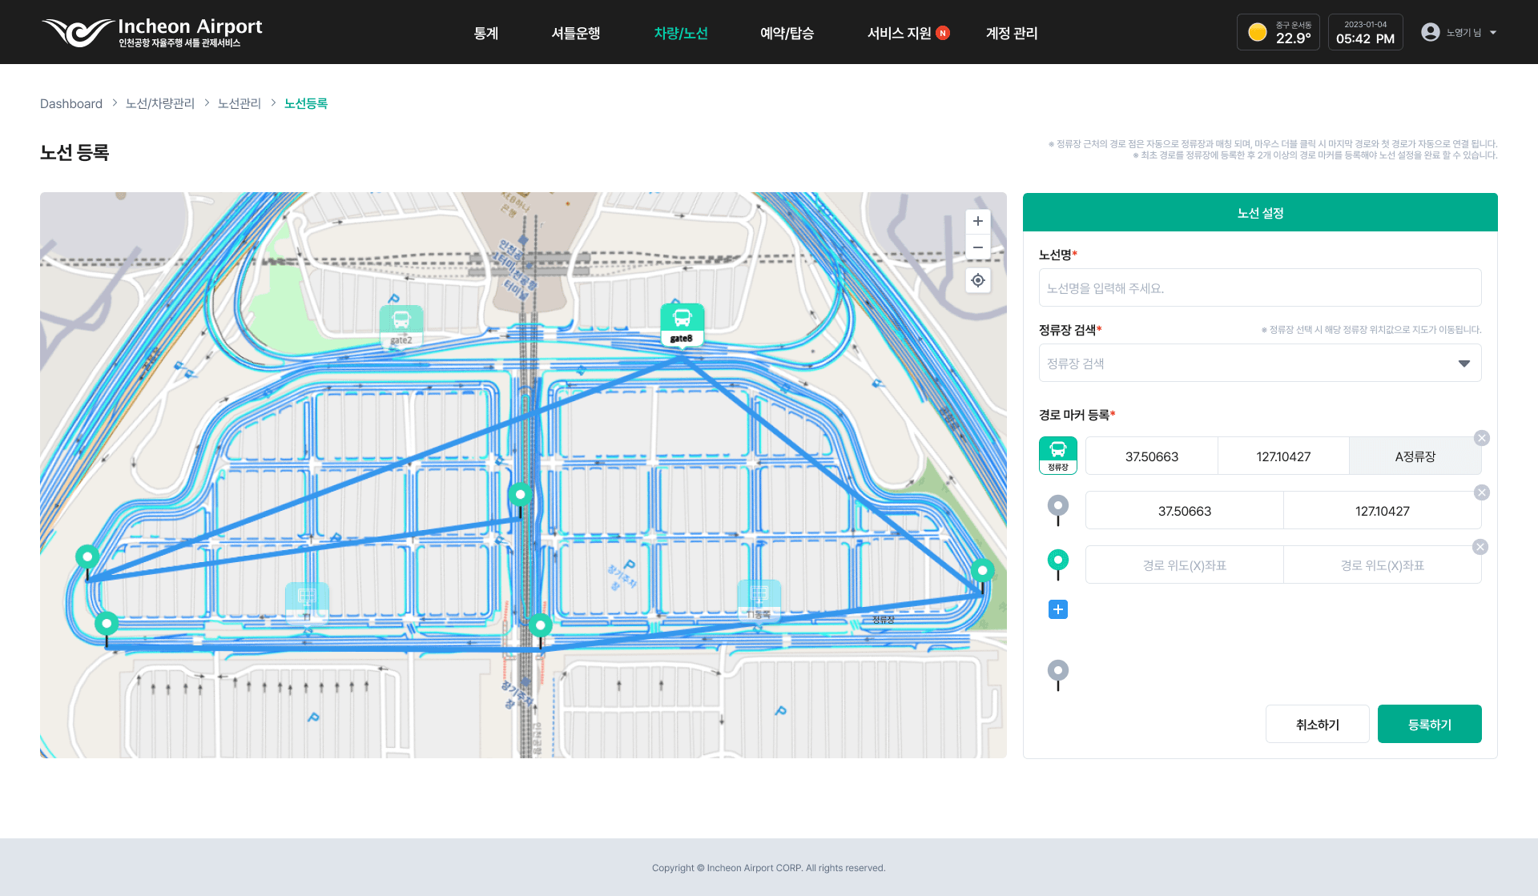
Task: Open the 셔틀운행 menu
Action: [x=575, y=33]
